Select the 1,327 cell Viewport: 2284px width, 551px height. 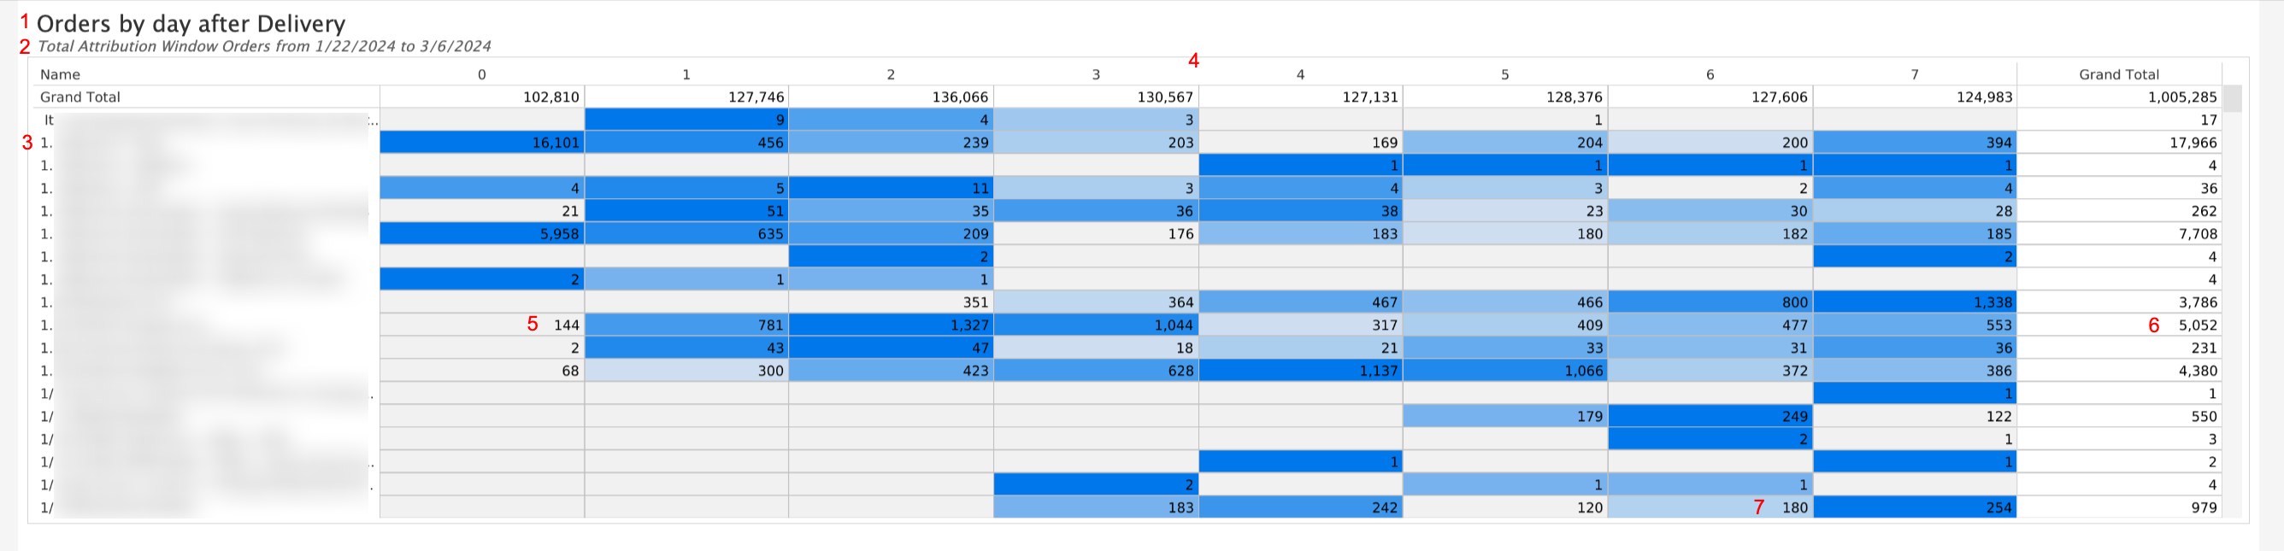coord(891,325)
